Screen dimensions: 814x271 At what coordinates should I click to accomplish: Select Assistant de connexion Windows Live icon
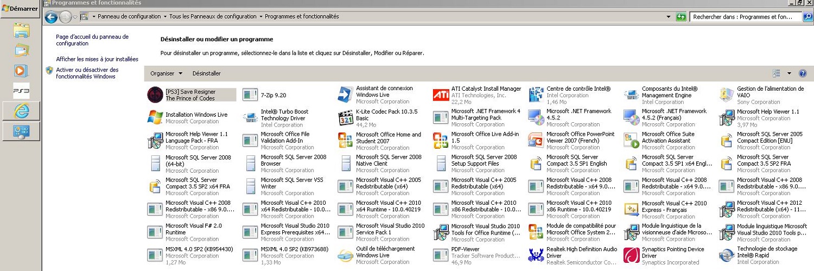click(x=346, y=94)
